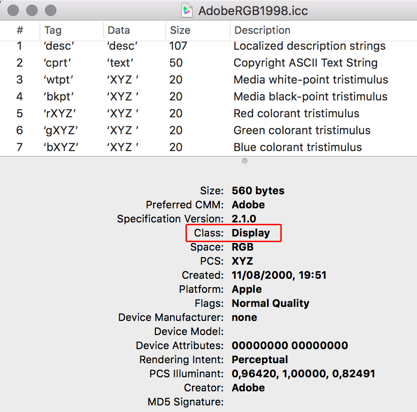Image resolution: width=417 pixels, height=412 pixels.
Task: Click the Preferred CMM value Adobe
Action: coord(248,205)
